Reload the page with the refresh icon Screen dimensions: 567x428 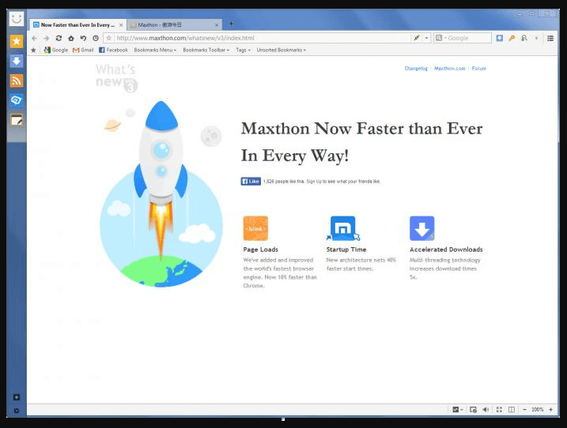point(59,38)
